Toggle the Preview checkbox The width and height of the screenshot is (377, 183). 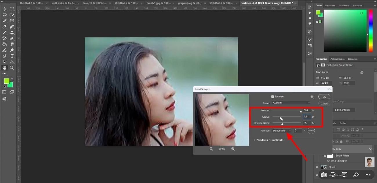pos(272,97)
